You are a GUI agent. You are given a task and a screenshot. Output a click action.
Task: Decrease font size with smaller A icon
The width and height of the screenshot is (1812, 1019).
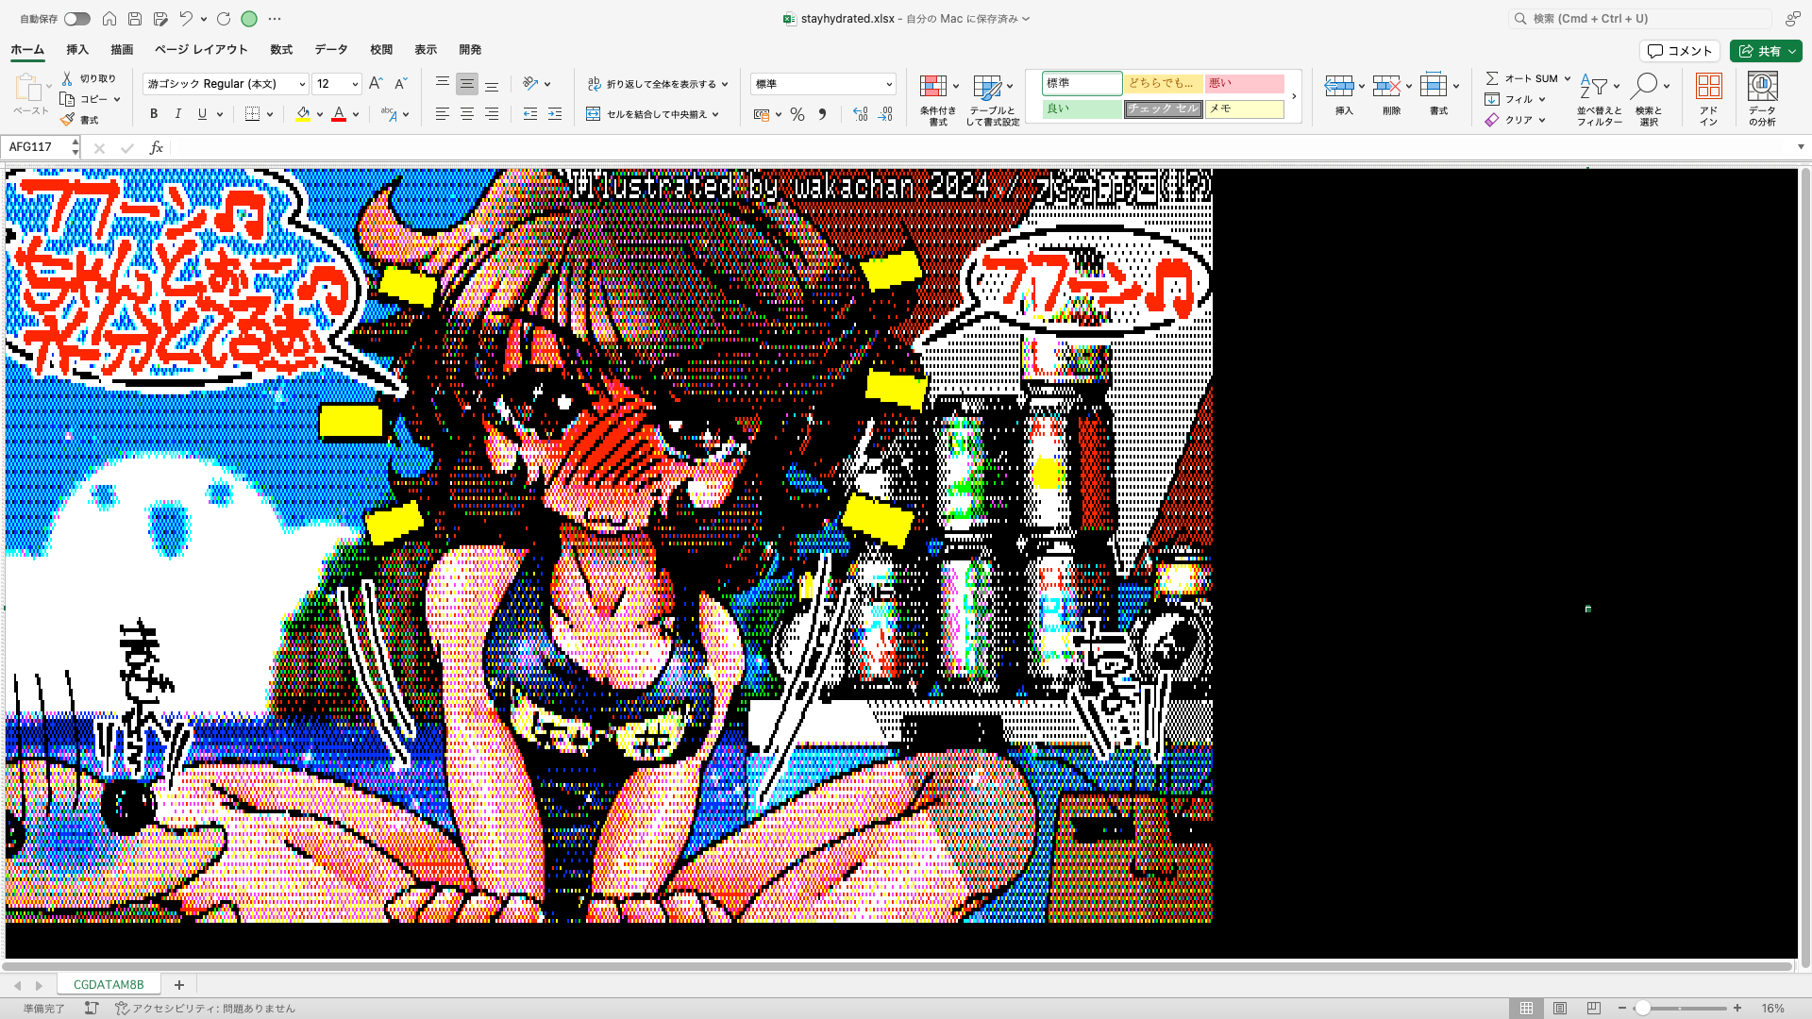coord(400,84)
